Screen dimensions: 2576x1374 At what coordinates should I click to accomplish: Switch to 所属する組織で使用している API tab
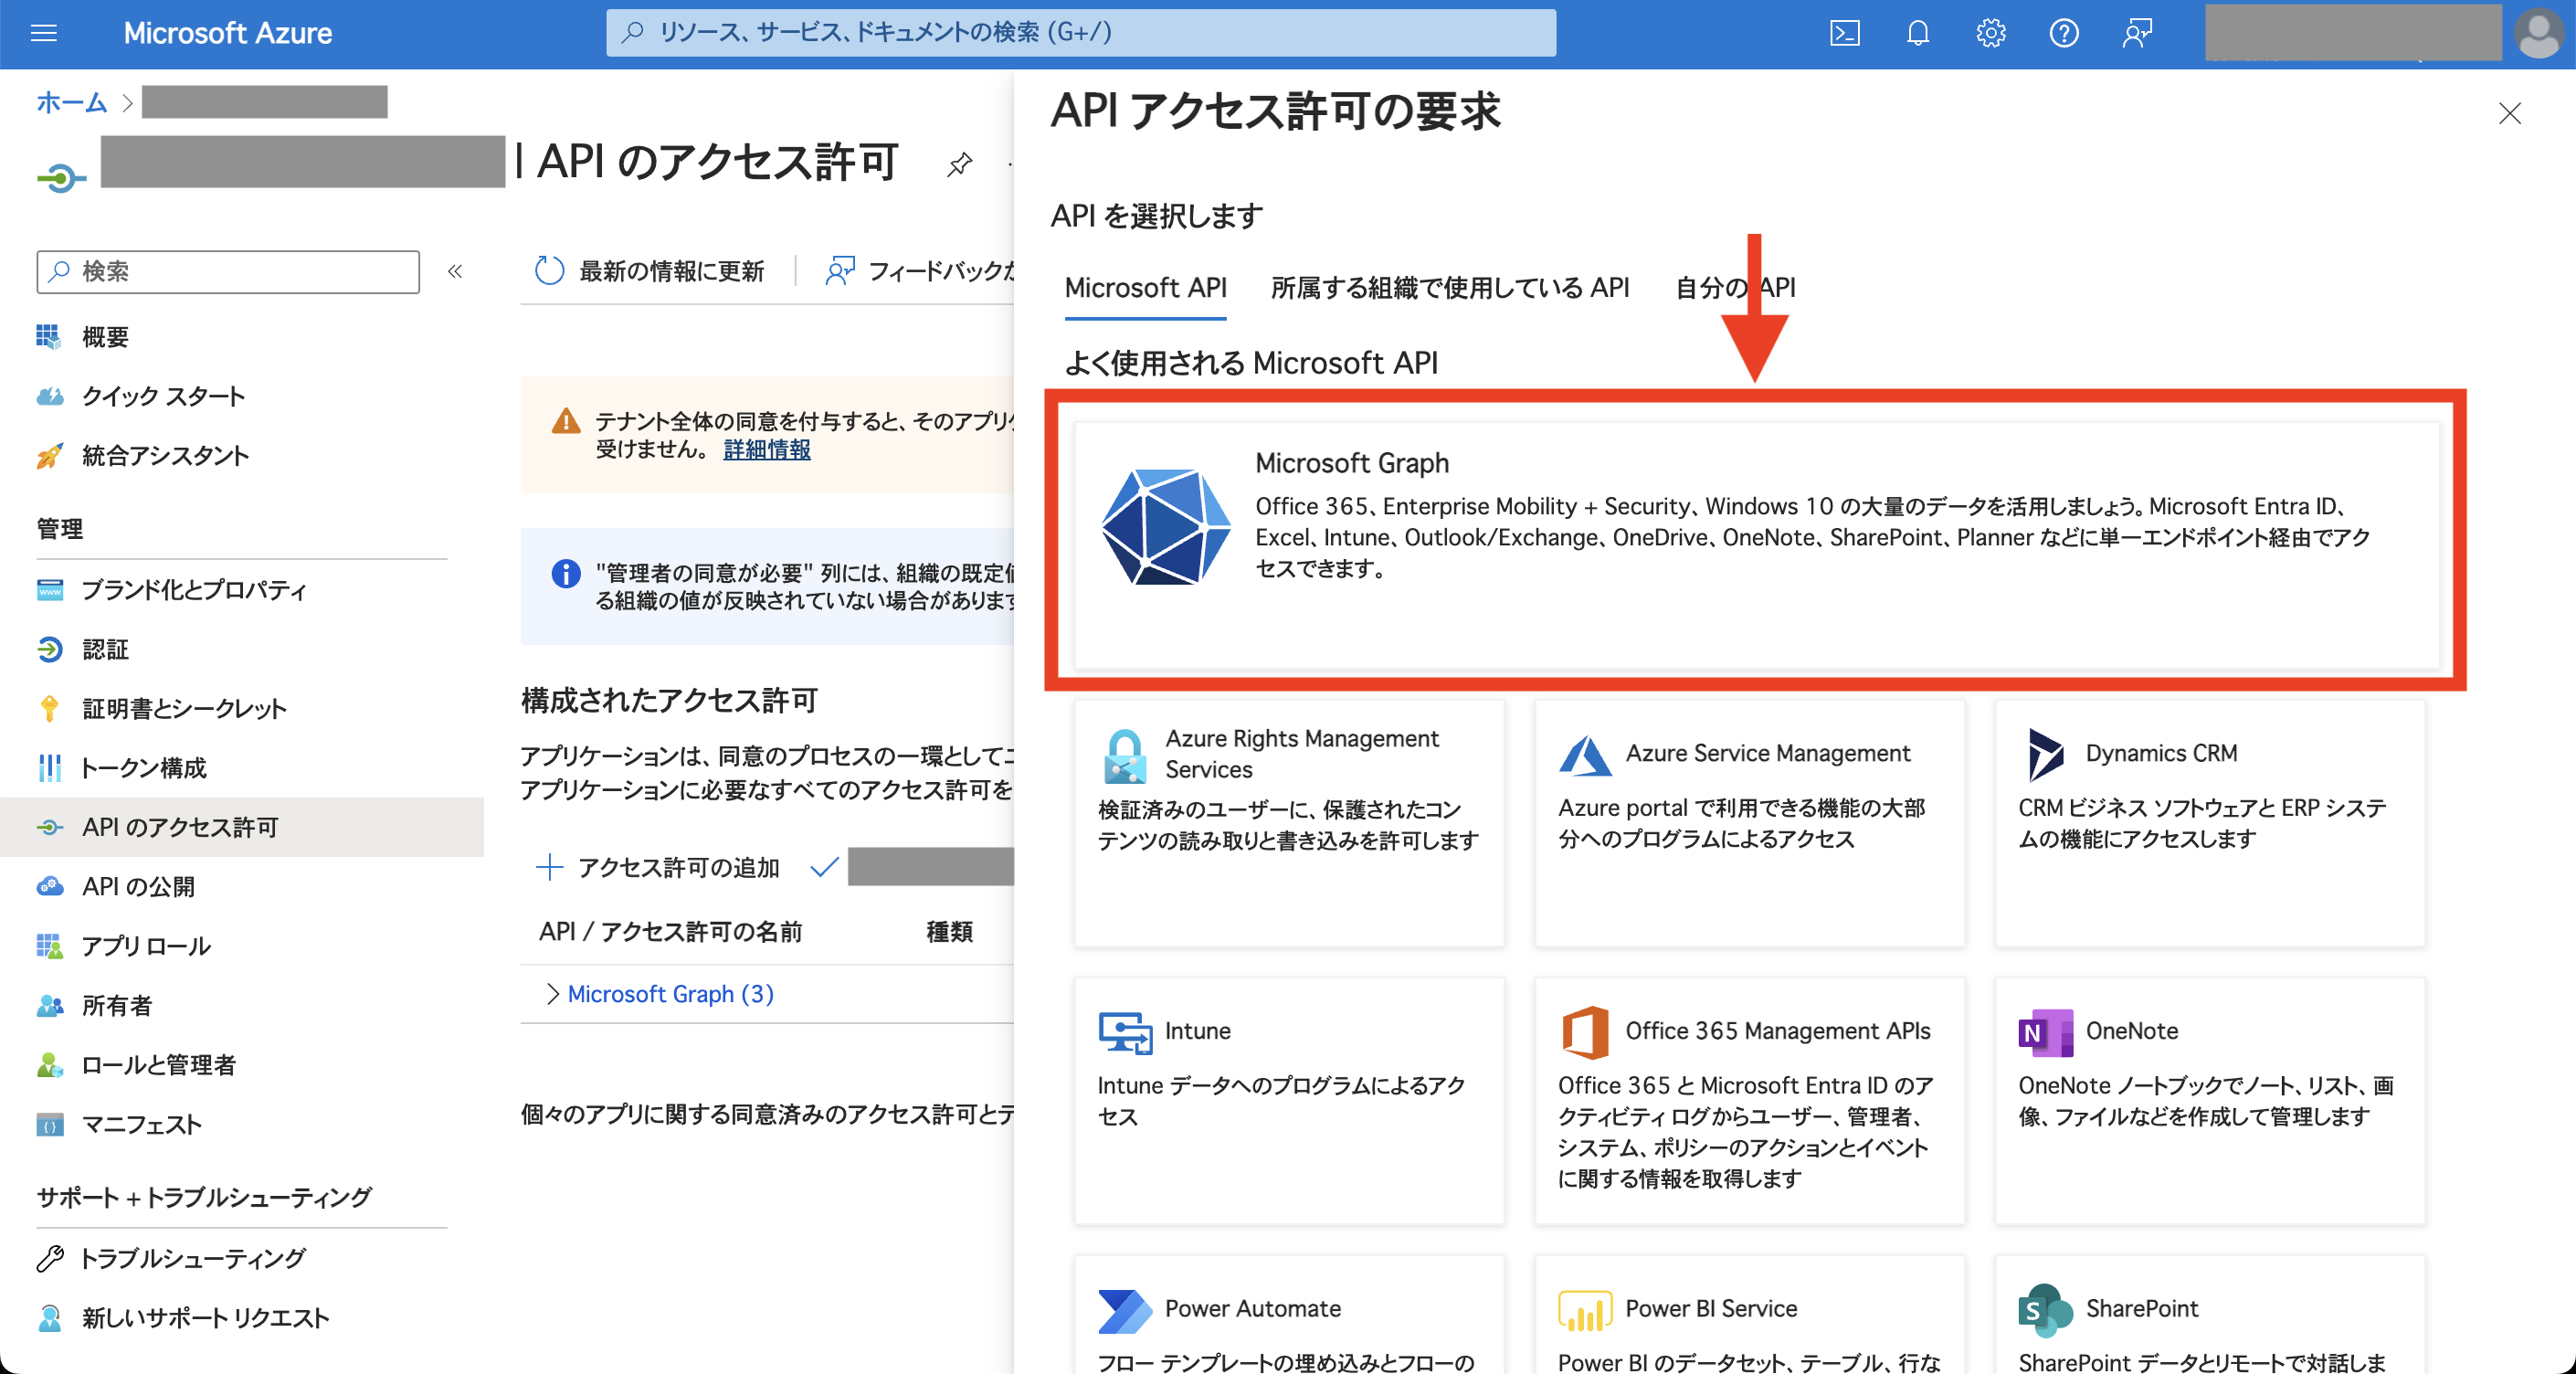click(1450, 288)
